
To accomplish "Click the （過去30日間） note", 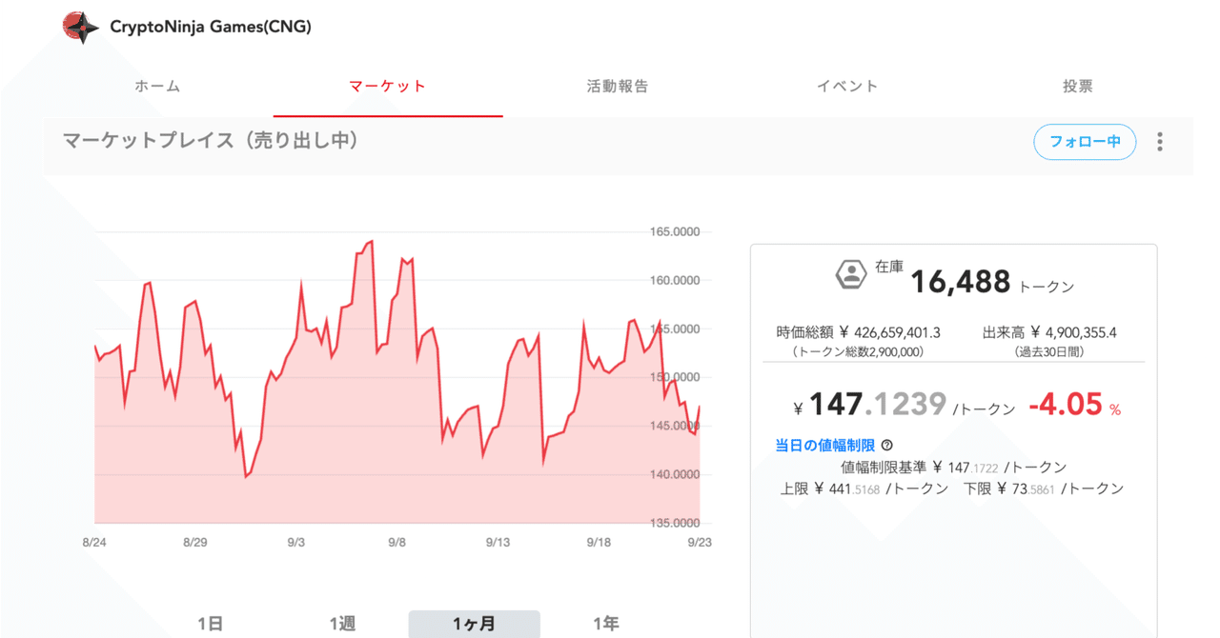I will click(1049, 351).
